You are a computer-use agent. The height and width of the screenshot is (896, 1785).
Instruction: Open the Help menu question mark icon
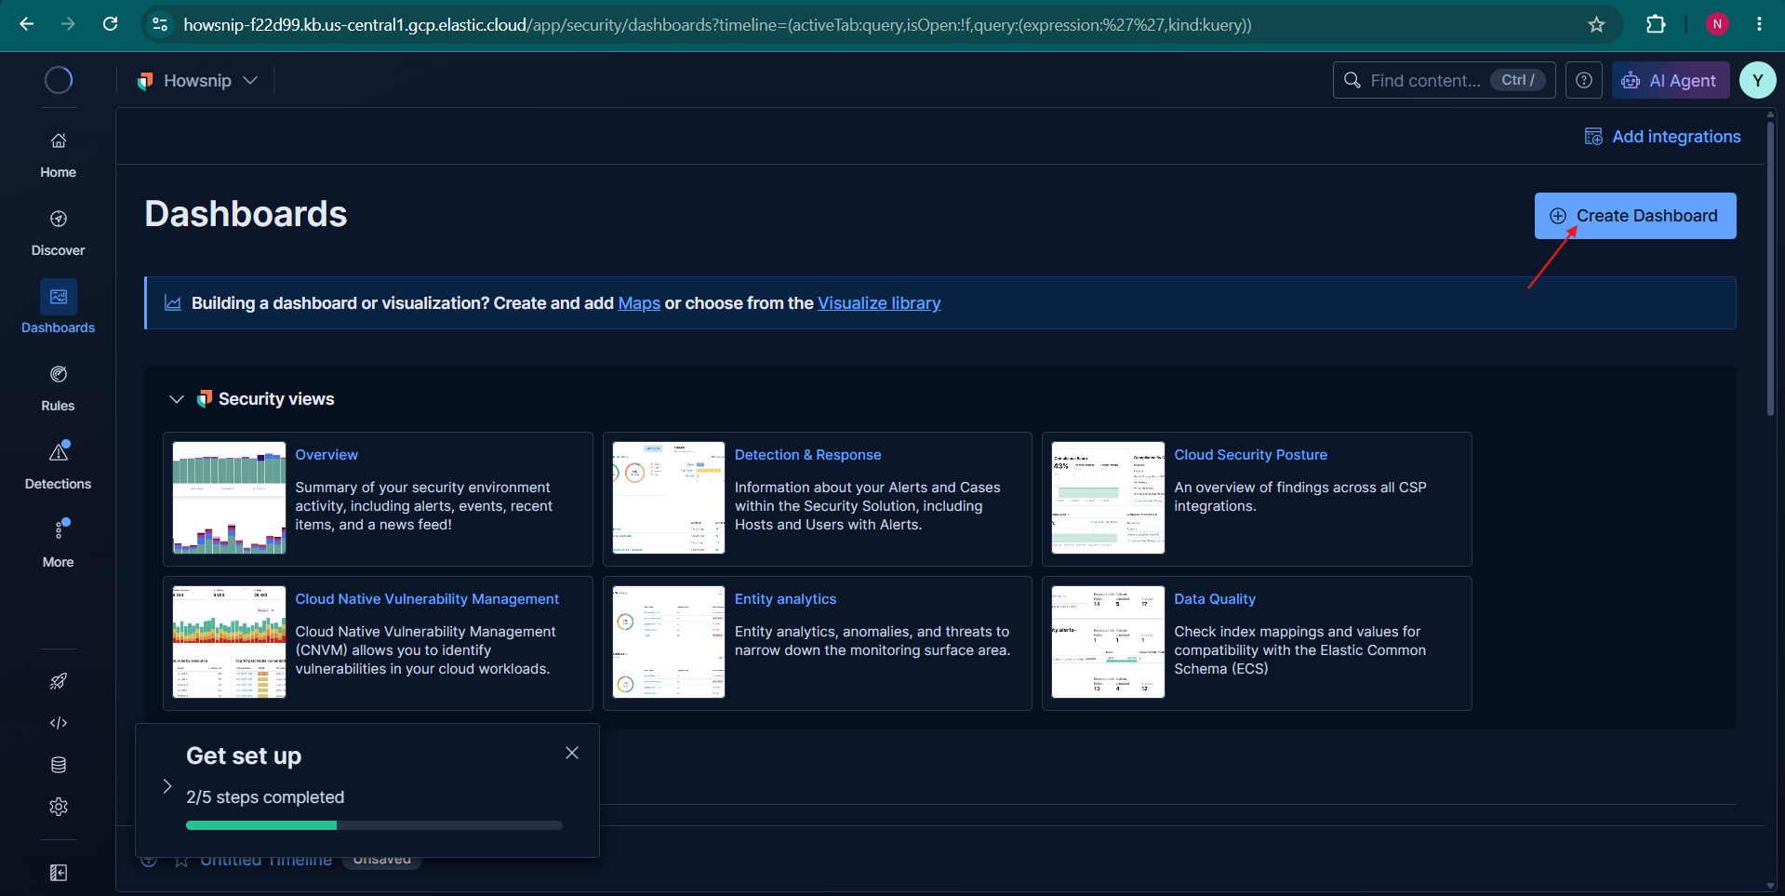click(1584, 81)
